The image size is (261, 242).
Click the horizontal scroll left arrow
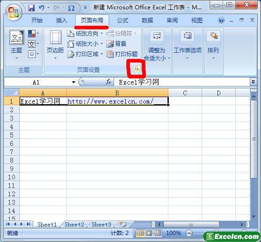tap(159, 225)
